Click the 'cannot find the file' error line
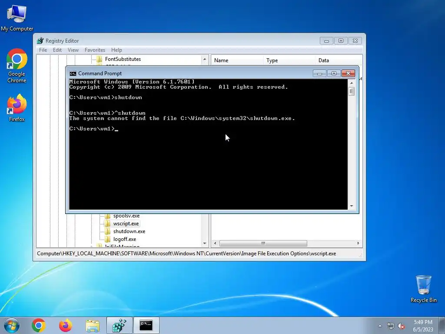Screen dimensions: 445x334 pyautogui.click(x=182, y=118)
